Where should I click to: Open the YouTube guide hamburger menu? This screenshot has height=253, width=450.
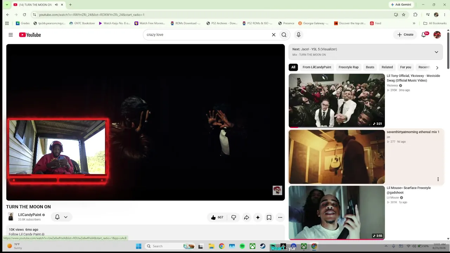(x=11, y=35)
